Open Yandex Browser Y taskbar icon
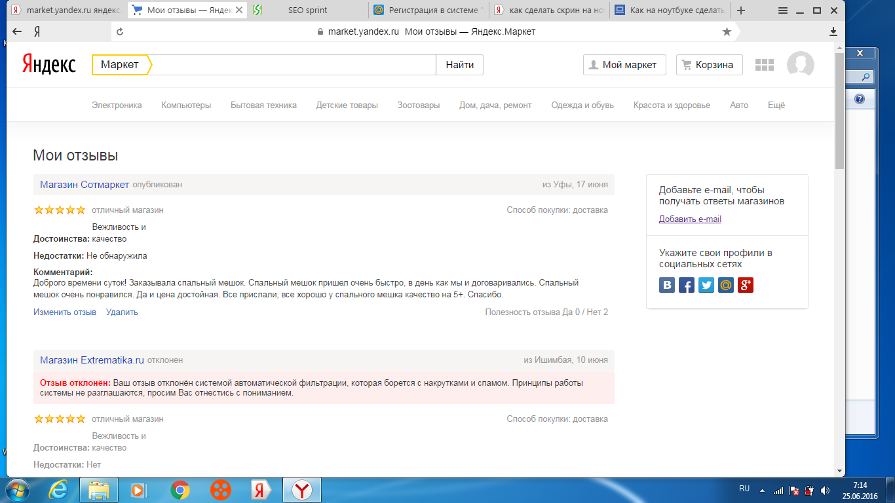The height and width of the screenshot is (503, 895). (302, 489)
